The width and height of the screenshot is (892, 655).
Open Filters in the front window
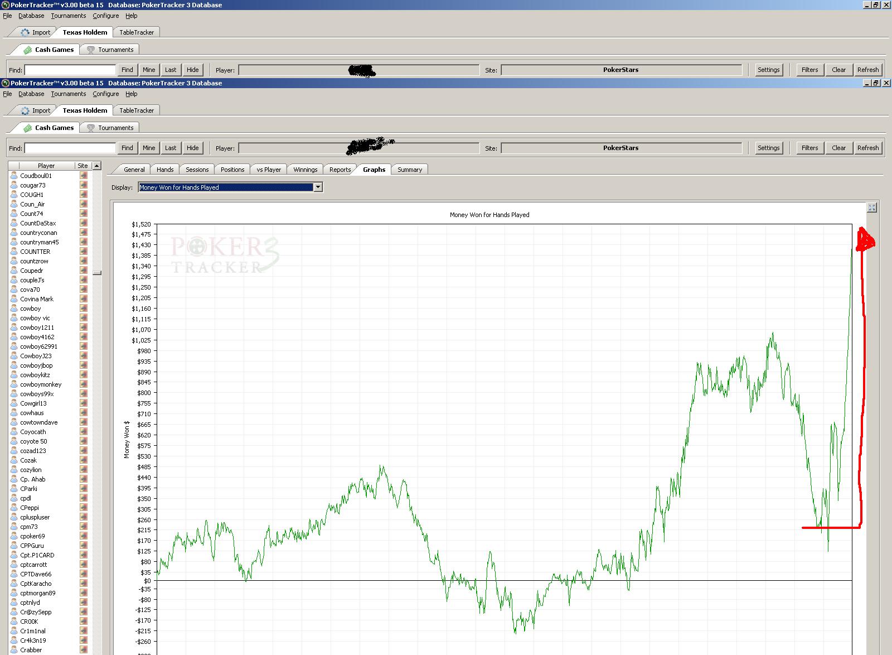point(809,148)
